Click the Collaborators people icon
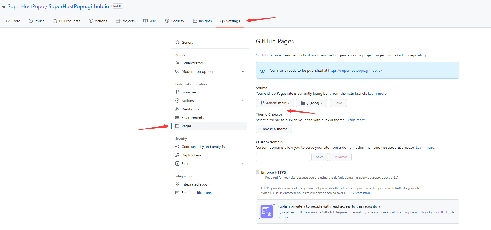491x230 pixels. click(x=177, y=63)
